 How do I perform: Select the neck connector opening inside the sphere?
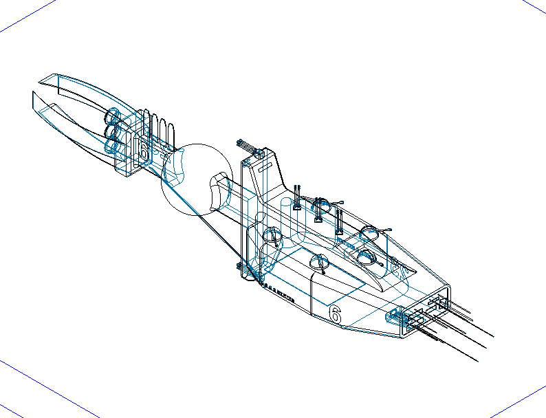click(219, 190)
